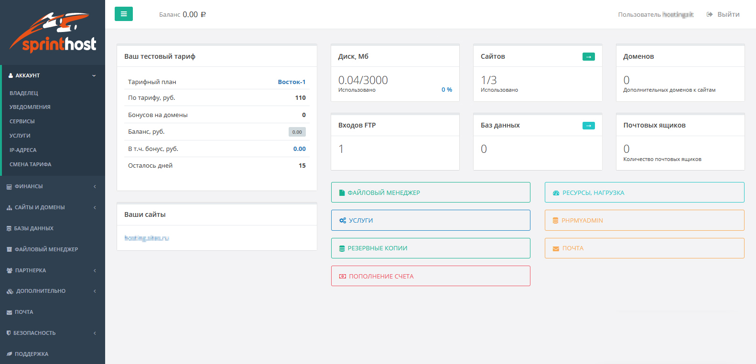Open Файловый менеджер green button
Image resolution: width=756 pixels, height=364 pixels.
tap(430, 193)
